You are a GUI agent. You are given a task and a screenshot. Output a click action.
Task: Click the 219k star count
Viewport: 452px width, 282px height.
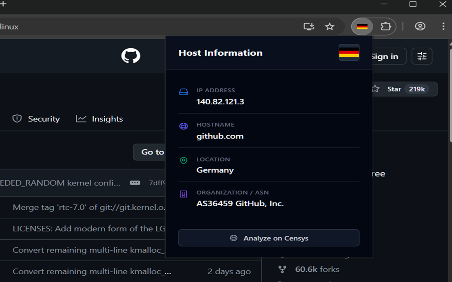(x=417, y=89)
